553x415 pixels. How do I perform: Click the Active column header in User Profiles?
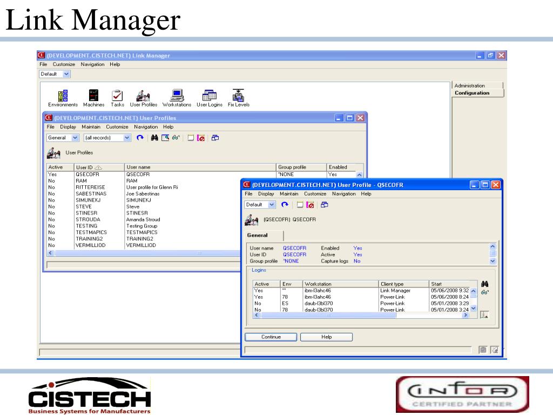tap(60, 168)
